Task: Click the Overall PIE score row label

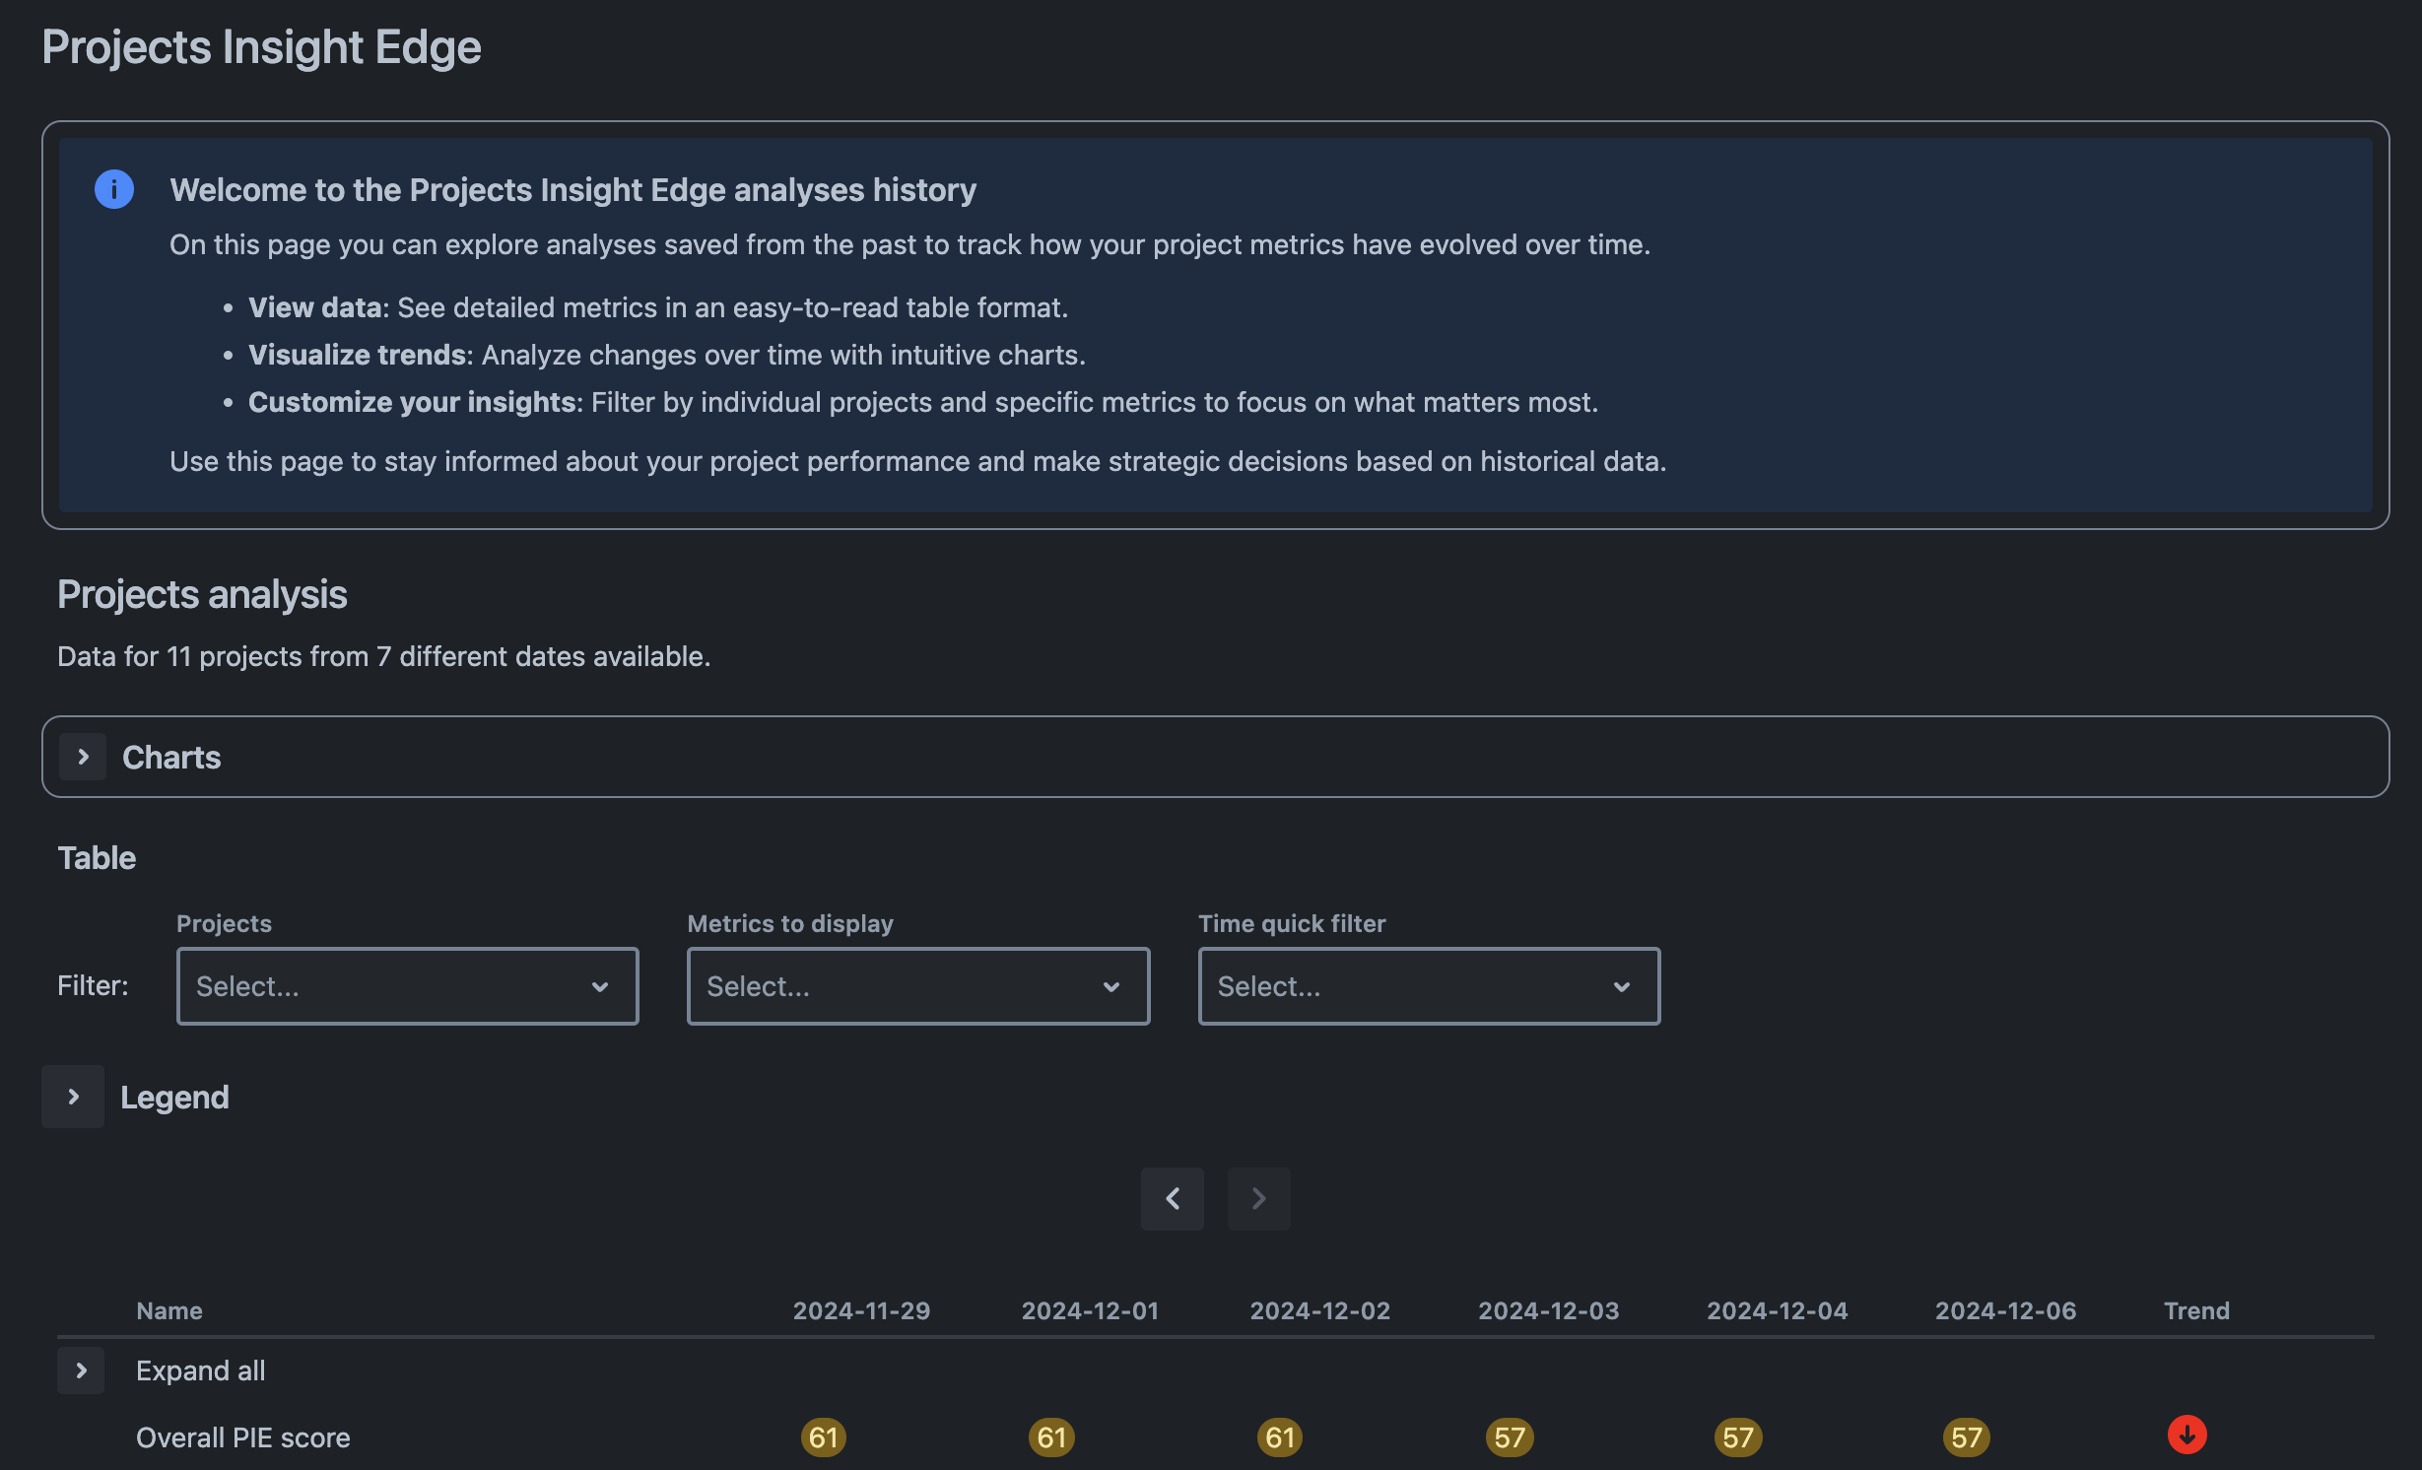Action: 242,1437
